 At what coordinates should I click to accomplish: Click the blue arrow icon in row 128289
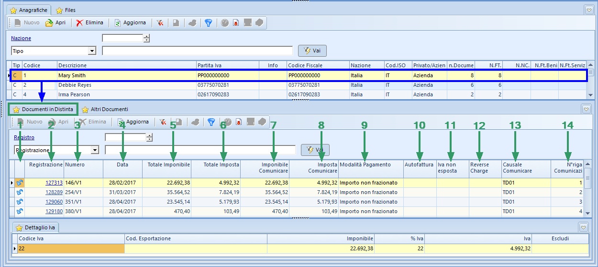[20, 192]
